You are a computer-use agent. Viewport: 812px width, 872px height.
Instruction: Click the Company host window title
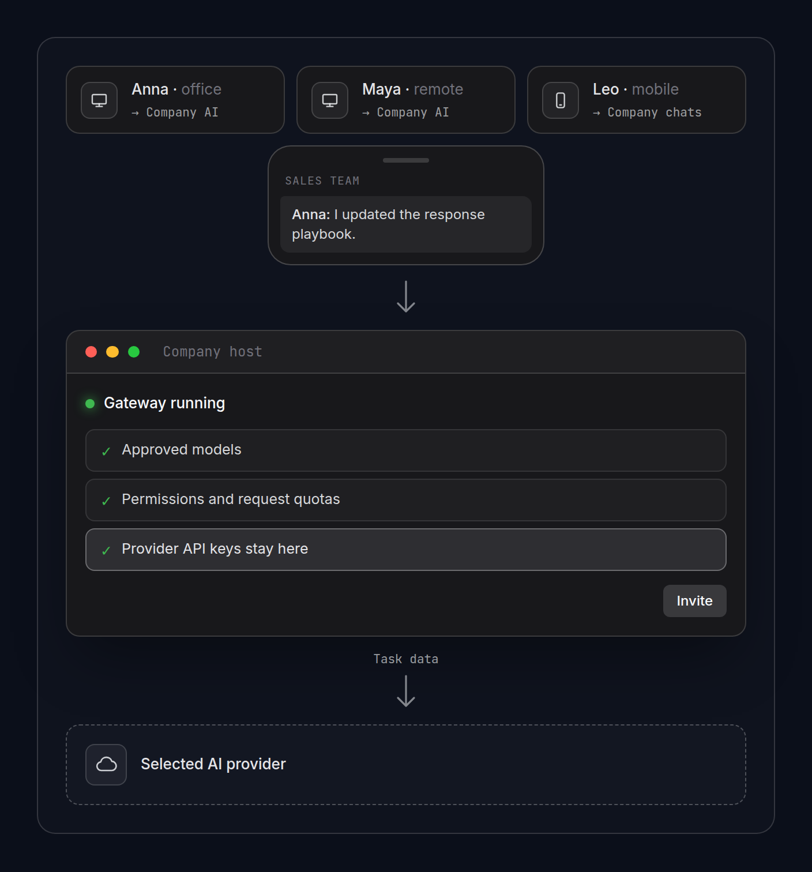(x=213, y=352)
